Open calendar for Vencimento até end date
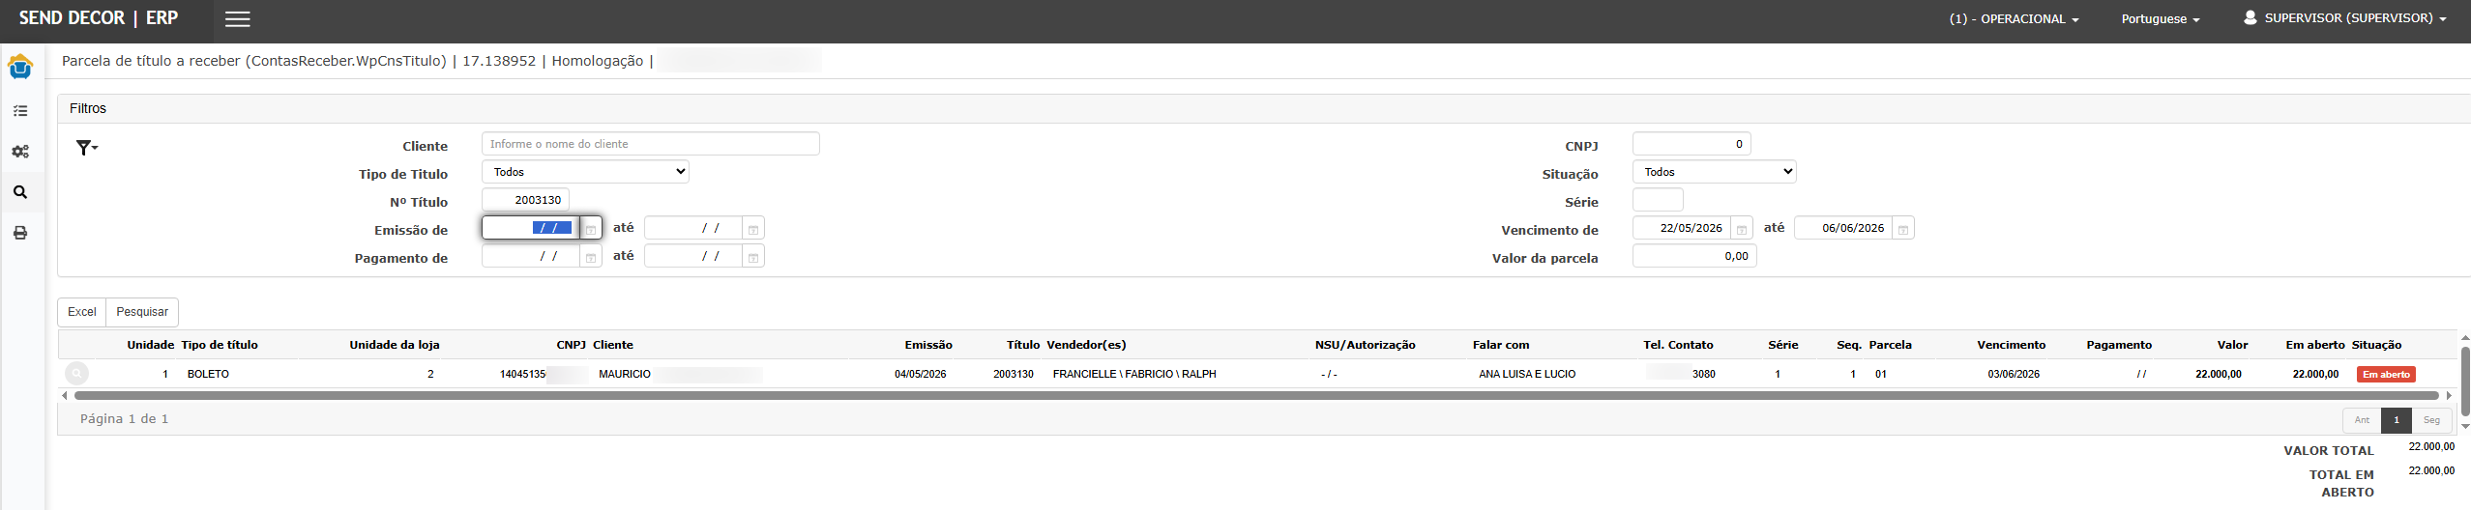Image resolution: width=2471 pixels, height=510 pixels. coord(1903,229)
